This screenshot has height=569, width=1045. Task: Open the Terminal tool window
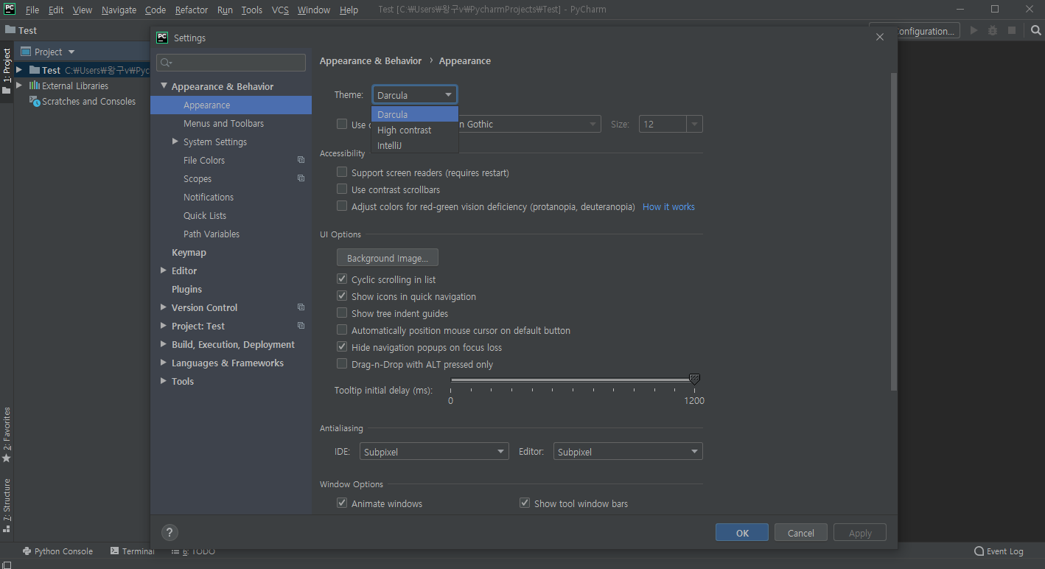point(133,551)
